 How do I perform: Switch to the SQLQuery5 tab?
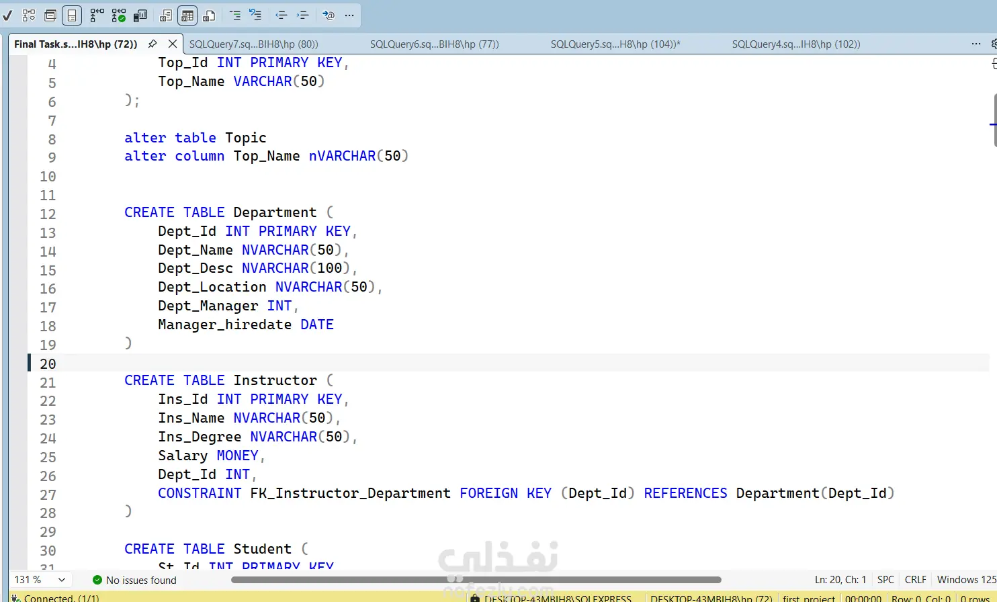tap(615, 44)
